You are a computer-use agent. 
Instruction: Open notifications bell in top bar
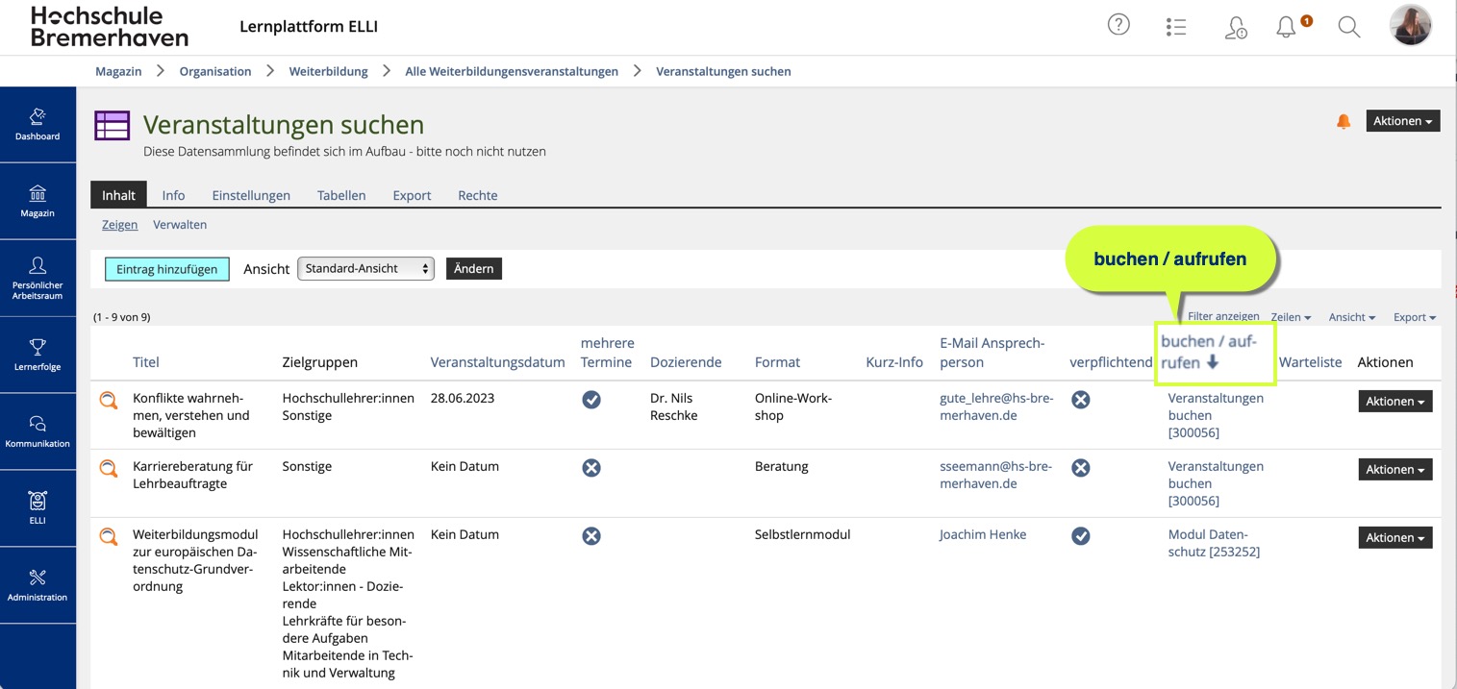tap(1287, 27)
